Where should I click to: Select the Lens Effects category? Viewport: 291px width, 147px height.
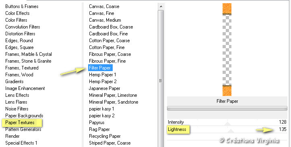click(x=17, y=96)
